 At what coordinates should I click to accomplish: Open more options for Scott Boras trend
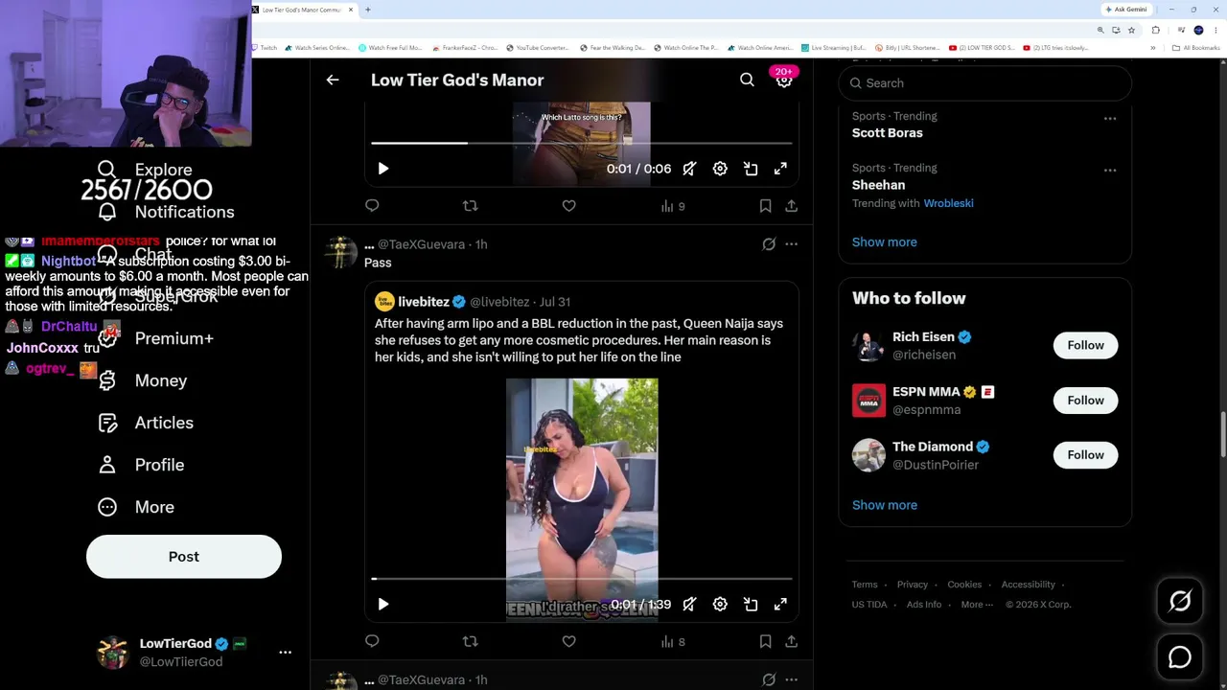pos(1110,119)
